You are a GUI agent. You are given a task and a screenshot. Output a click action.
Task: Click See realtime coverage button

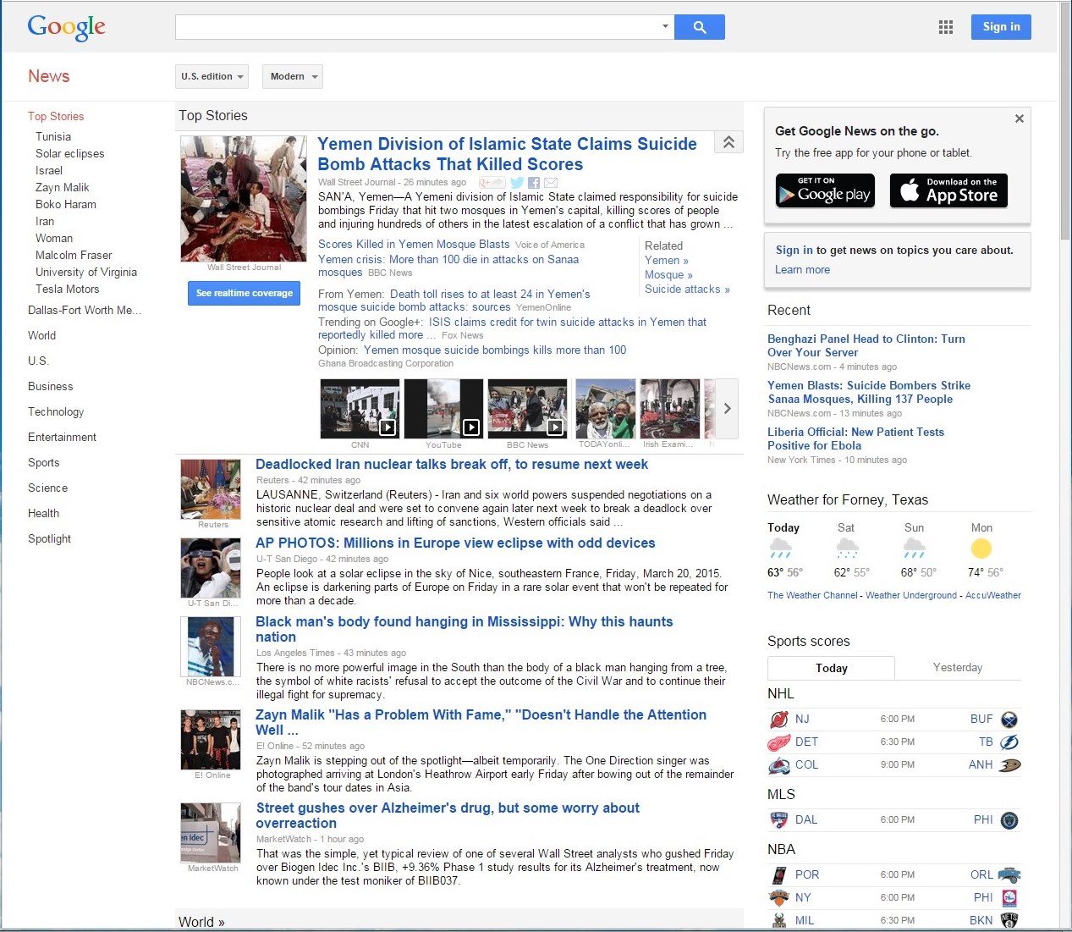tap(244, 293)
